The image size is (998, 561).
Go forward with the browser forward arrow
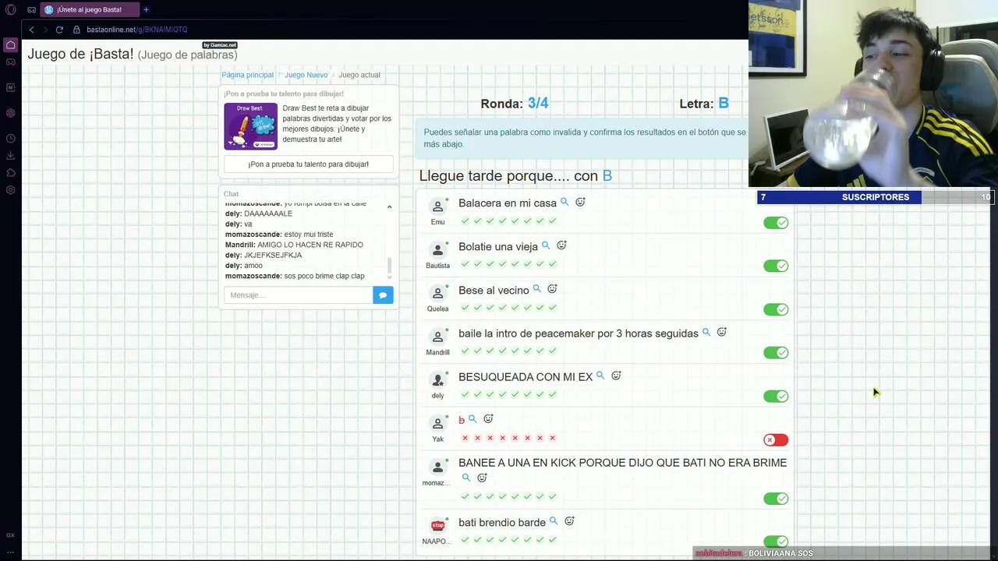click(x=45, y=30)
